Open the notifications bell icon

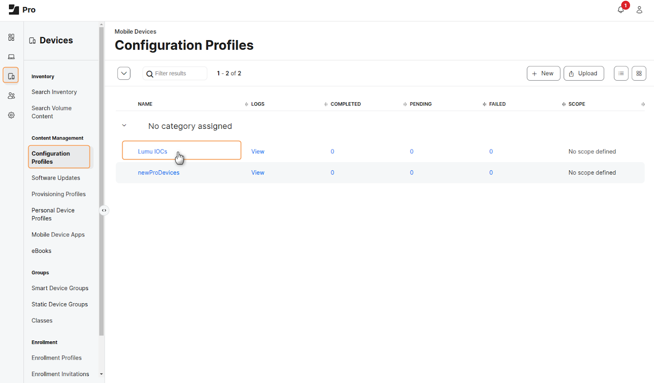pyautogui.click(x=620, y=10)
